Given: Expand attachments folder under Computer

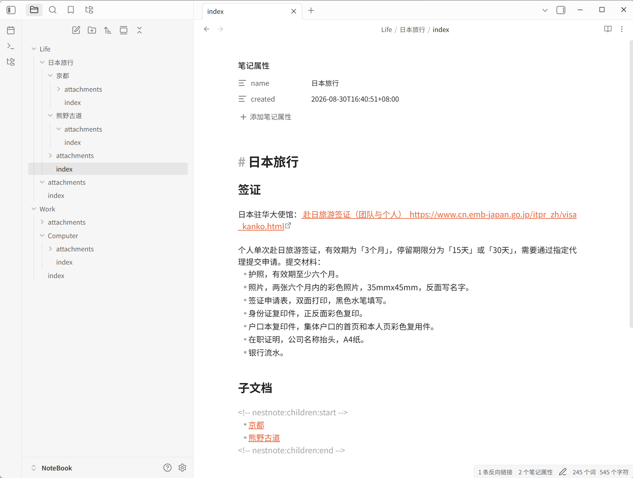Looking at the screenshot, I should 50,249.
